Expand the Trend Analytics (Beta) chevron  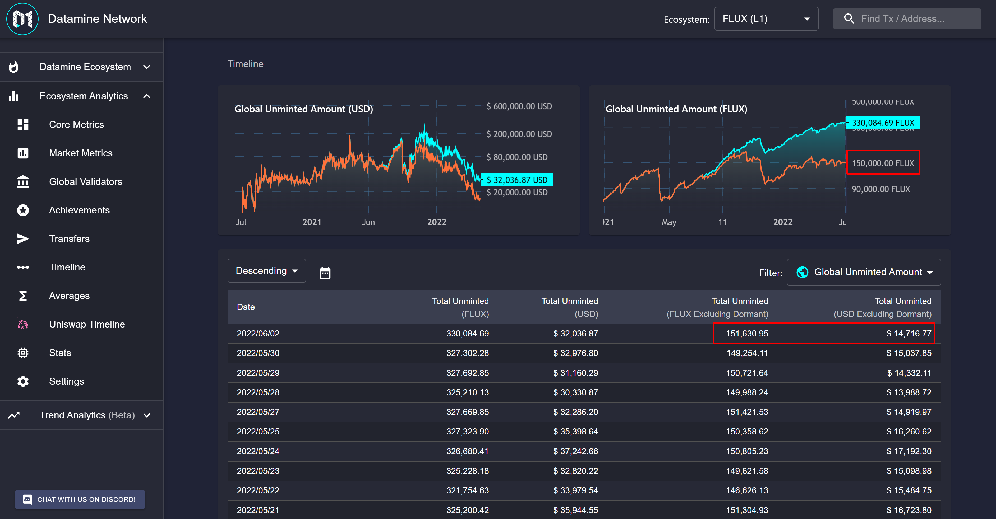point(146,415)
